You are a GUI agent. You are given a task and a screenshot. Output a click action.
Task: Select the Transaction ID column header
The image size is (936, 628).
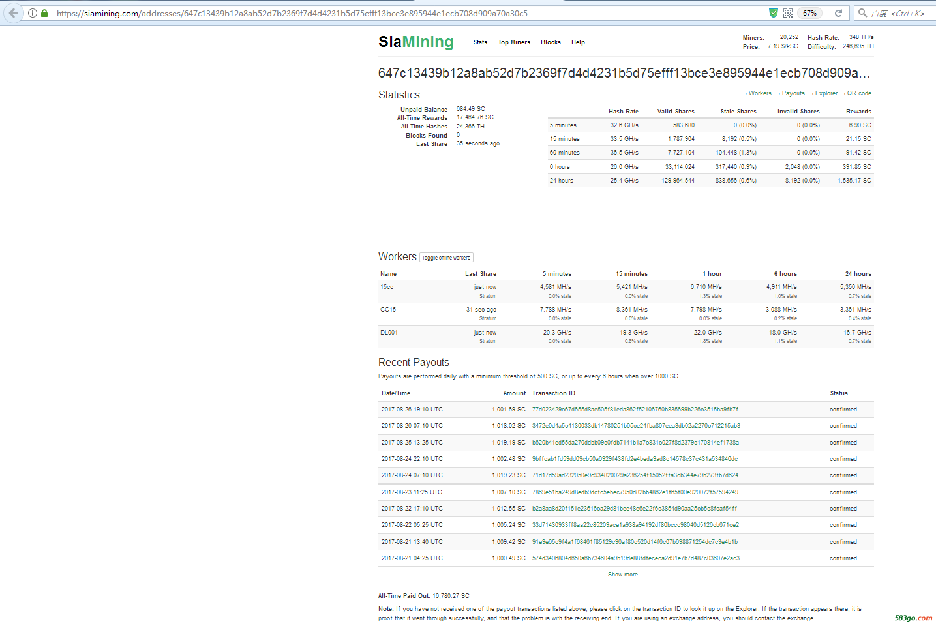pyautogui.click(x=554, y=393)
